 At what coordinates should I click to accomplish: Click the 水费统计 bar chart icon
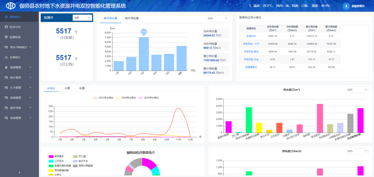point(6,57)
